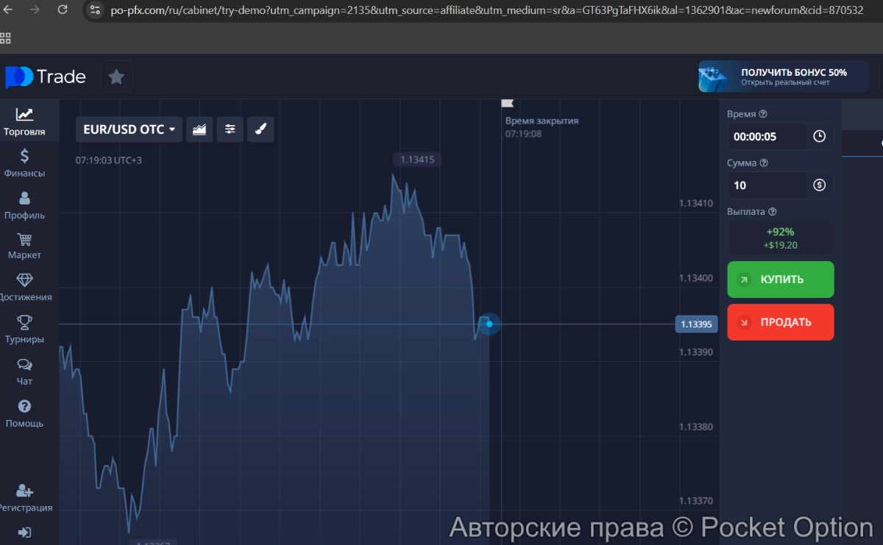The height and width of the screenshot is (545, 883).
Task: Open the Турниры tournaments section
Action: pos(24,330)
